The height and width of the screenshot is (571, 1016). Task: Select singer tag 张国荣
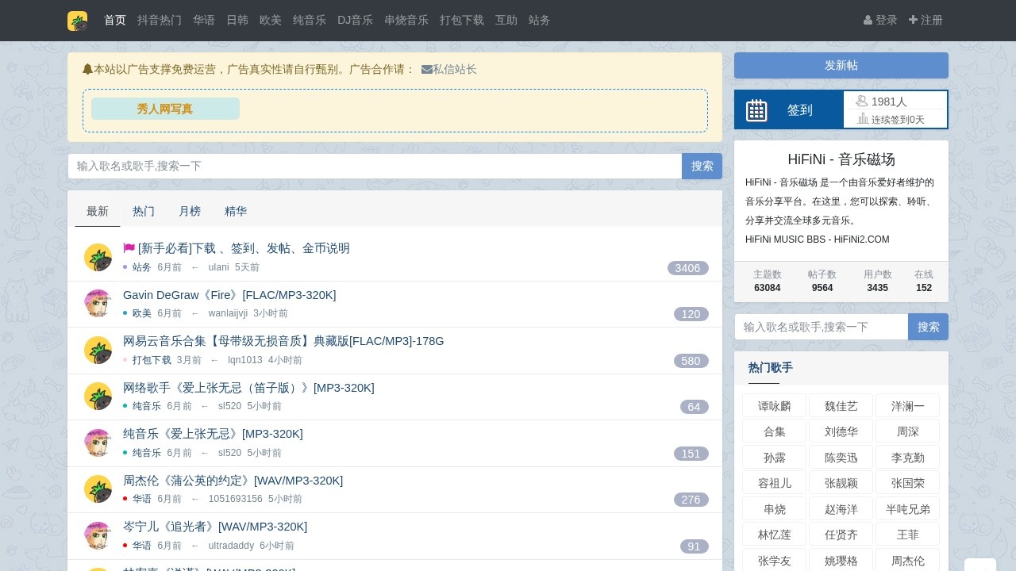pyautogui.click(x=908, y=483)
